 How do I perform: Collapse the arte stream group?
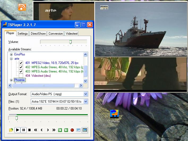coord(11,59)
